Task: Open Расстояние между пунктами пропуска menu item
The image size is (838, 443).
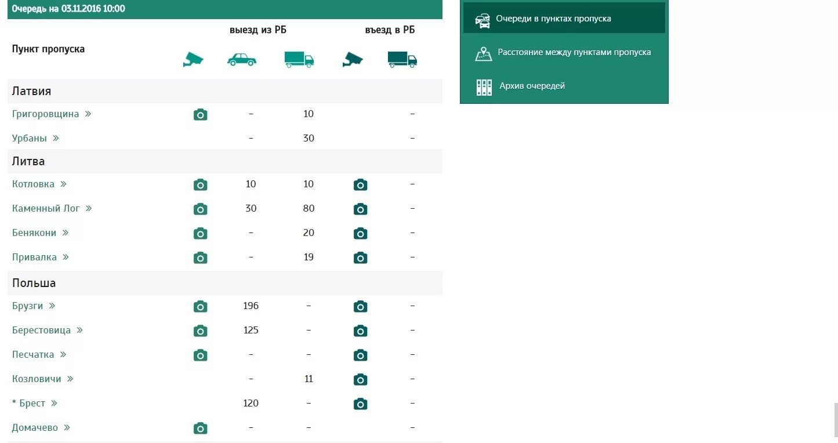Action: point(564,52)
